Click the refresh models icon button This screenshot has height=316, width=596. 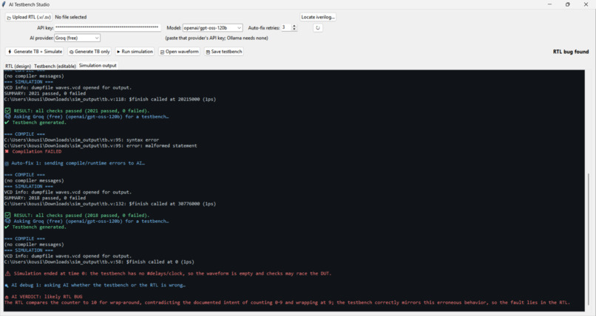(x=318, y=28)
